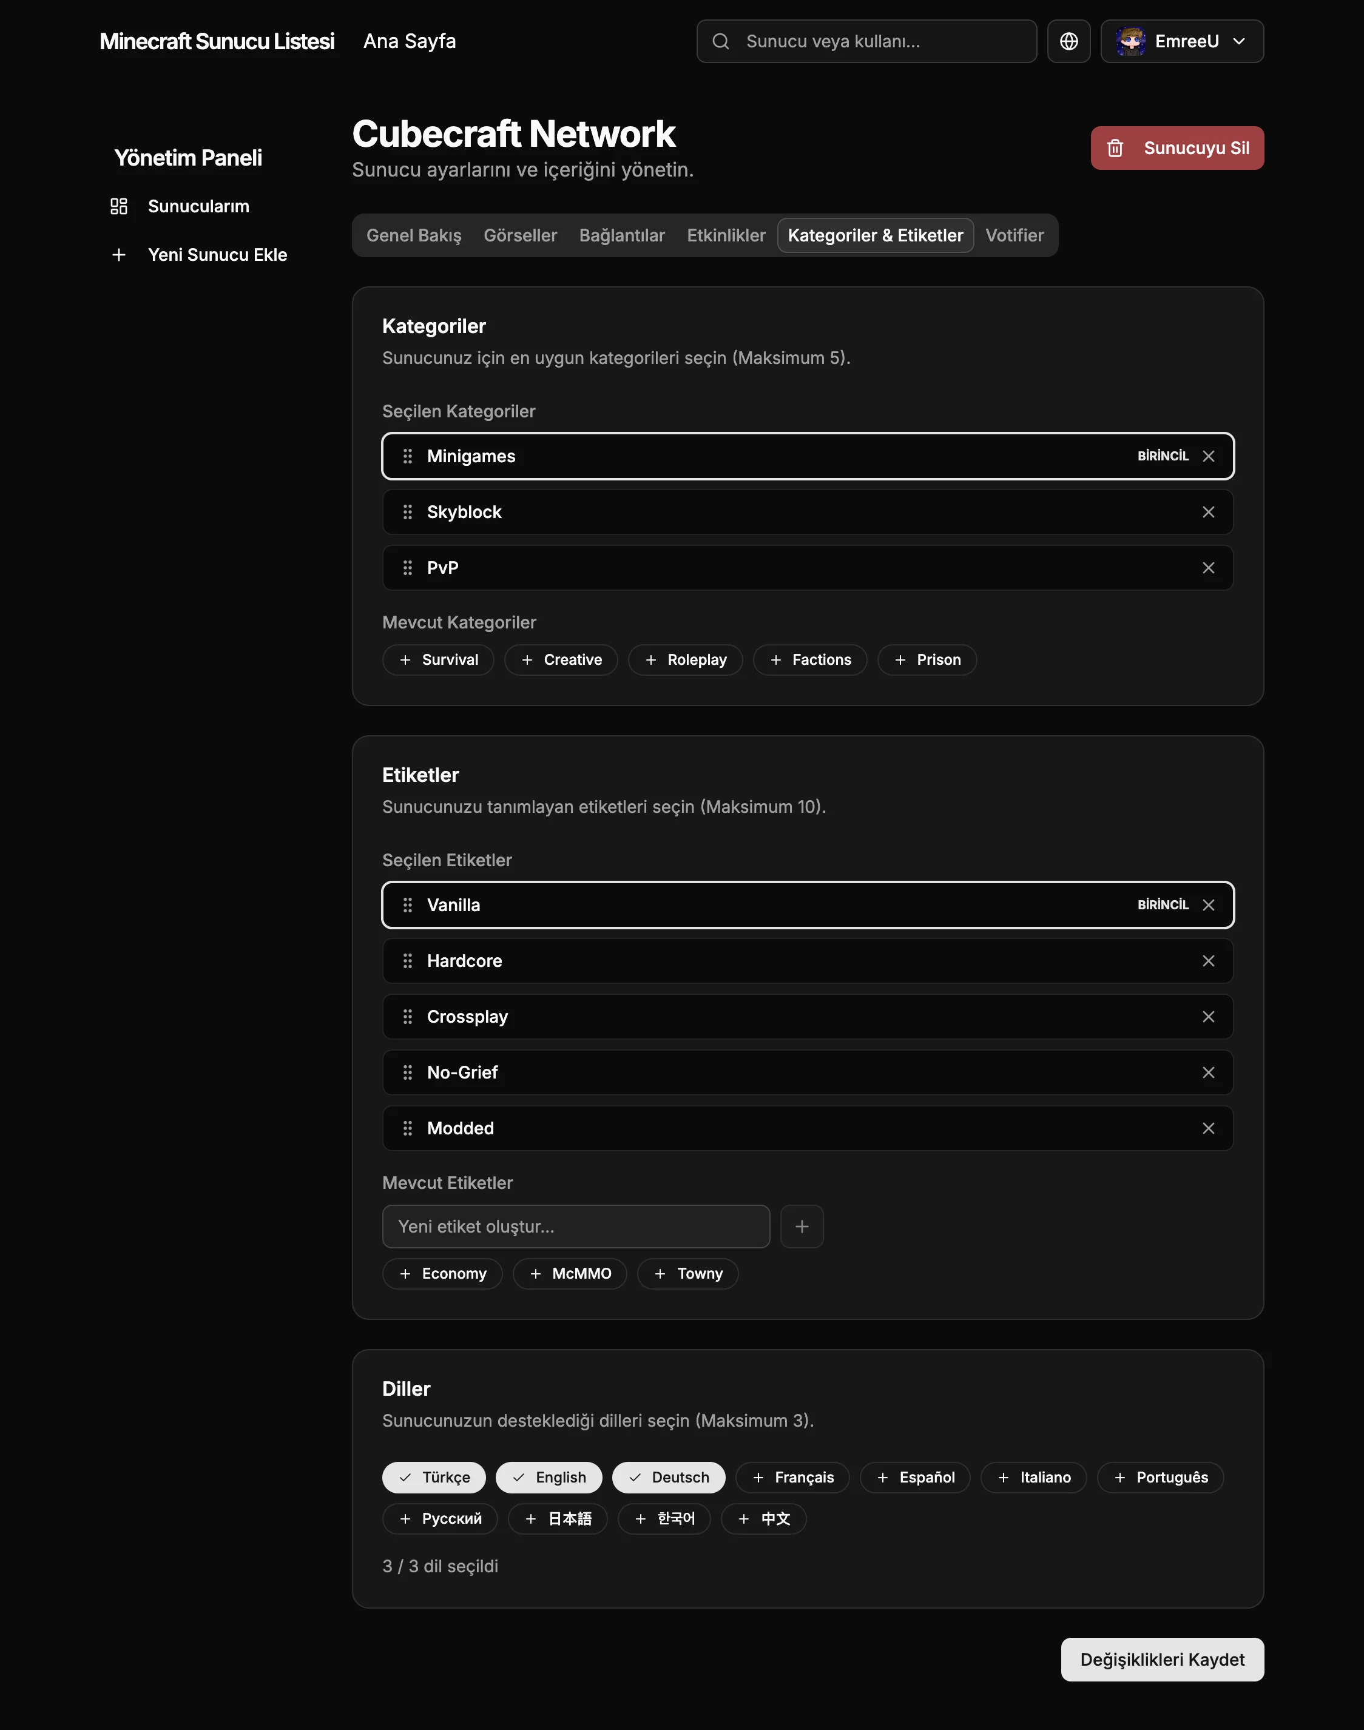The width and height of the screenshot is (1364, 1730).
Task: Save with Değişiklikleri Kaydet button
Action: 1162,1660
